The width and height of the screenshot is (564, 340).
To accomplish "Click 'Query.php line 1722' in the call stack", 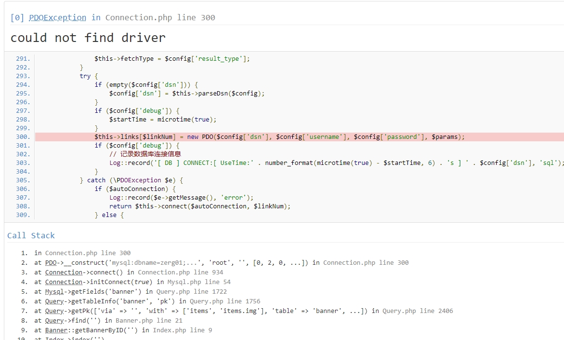I will 191,292.
